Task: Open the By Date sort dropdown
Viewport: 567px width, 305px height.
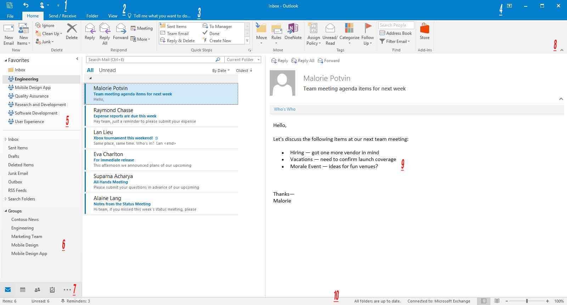Action: click(221, 71)
